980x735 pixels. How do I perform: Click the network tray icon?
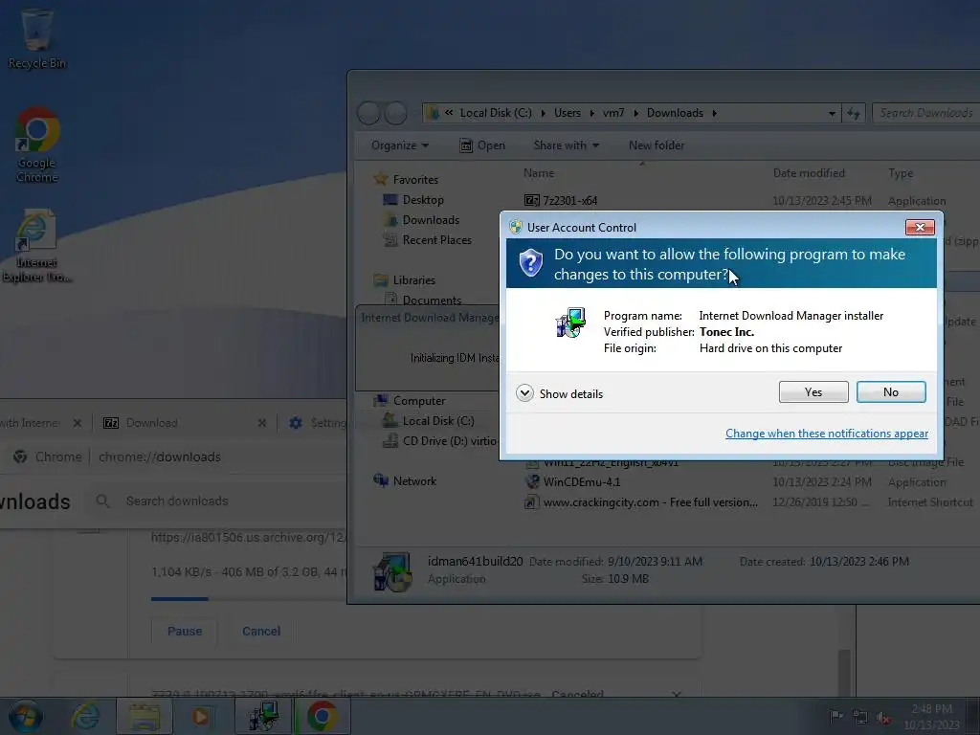pos(860,718)
